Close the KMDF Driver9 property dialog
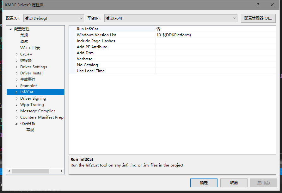The height and width of the screenshot is (193, 282). coord(272,5)
